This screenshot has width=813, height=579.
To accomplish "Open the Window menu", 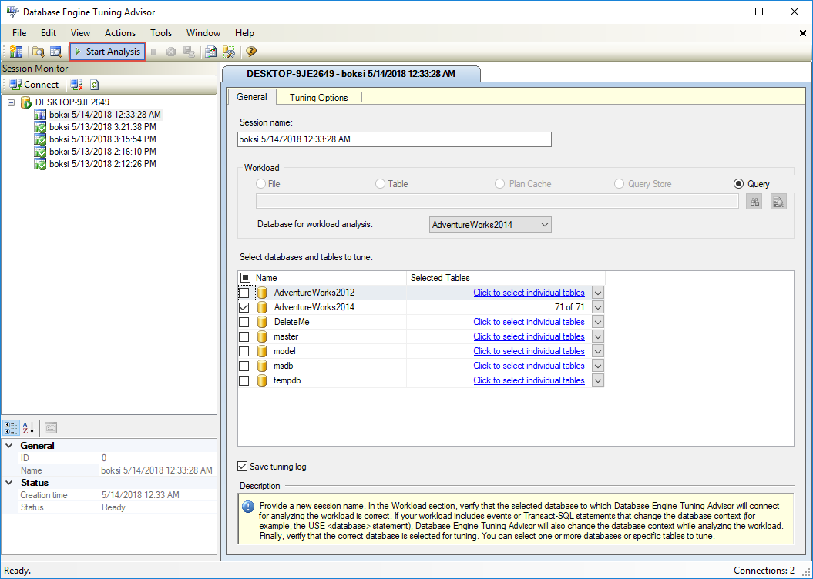I will click(x=203, y=32).
